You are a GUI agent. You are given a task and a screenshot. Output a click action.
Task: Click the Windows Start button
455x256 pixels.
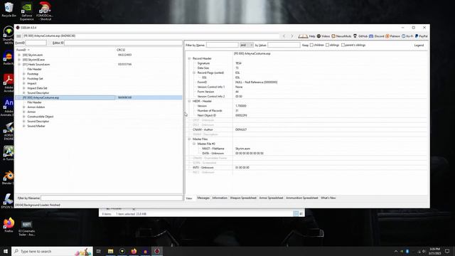[6, 251]
